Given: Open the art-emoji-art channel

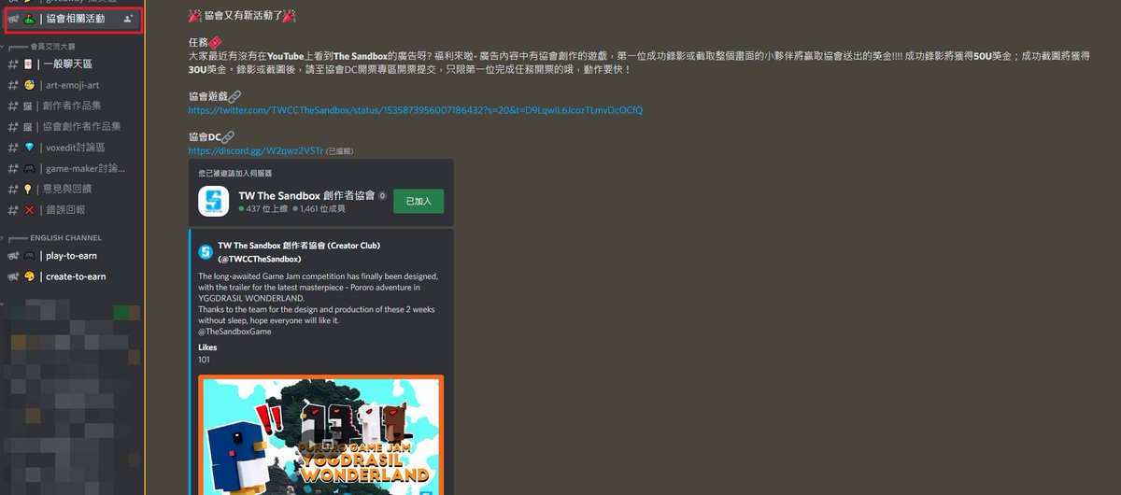Looking at the screenshot, I should 73,85.
